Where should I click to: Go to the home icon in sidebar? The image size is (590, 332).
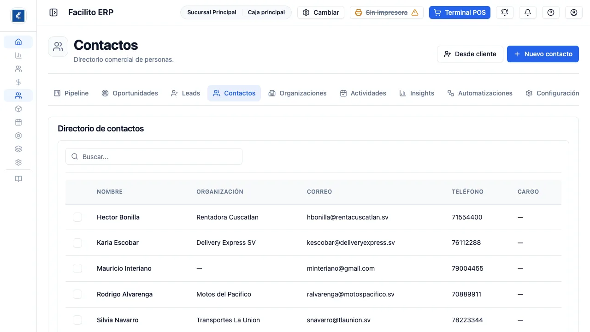18,42
